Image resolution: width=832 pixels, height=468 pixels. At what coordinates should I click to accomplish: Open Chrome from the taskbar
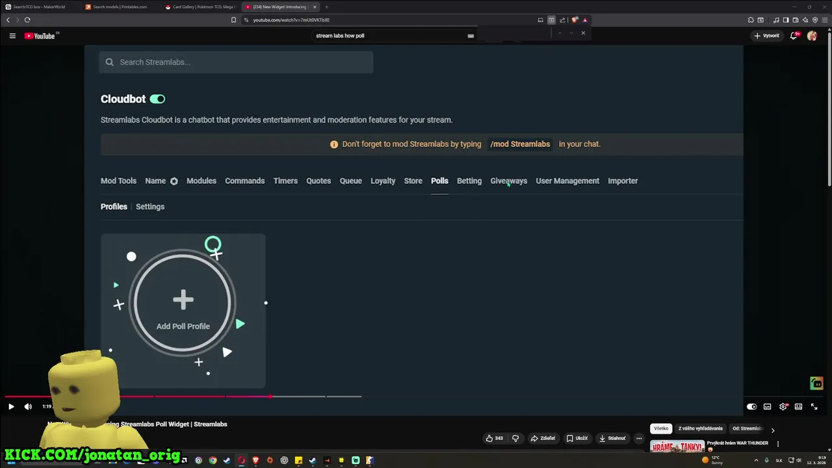pyautogui.click(x=213, y=460)
